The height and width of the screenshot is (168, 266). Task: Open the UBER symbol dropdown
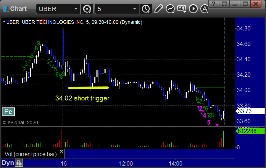76,9
